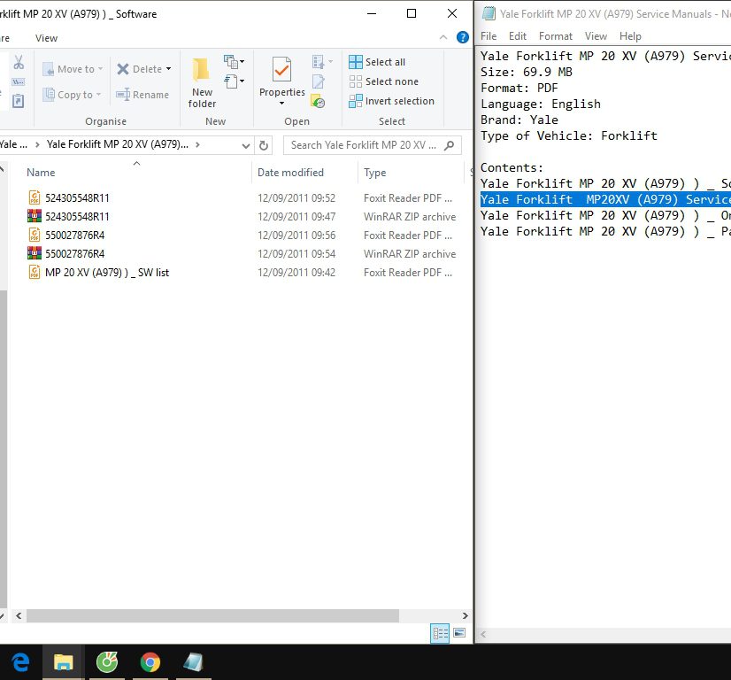Open Notepad View menu

click(x=596, y=36)
